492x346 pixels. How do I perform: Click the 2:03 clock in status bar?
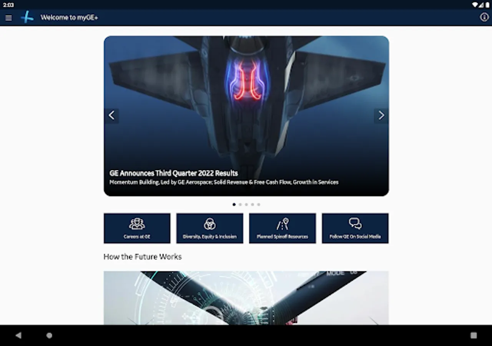8,5
